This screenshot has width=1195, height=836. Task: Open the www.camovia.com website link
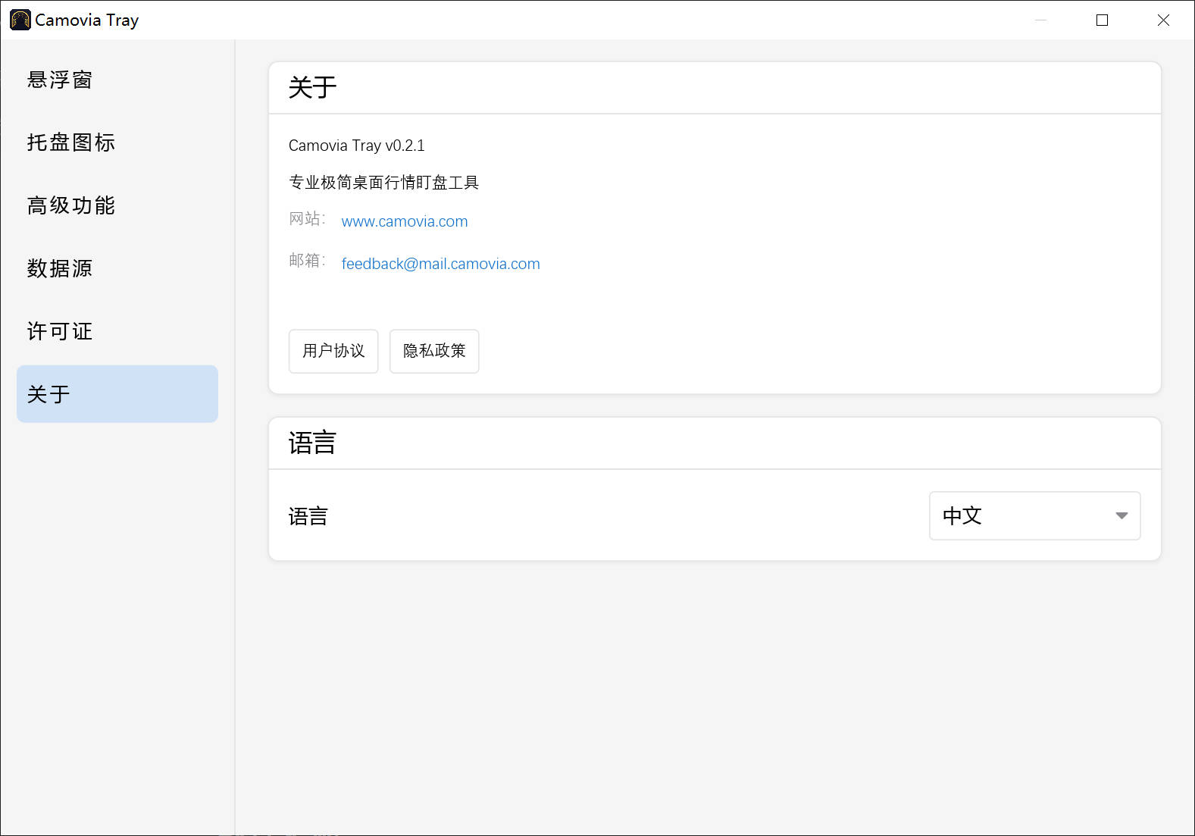(x=405, y=221)
